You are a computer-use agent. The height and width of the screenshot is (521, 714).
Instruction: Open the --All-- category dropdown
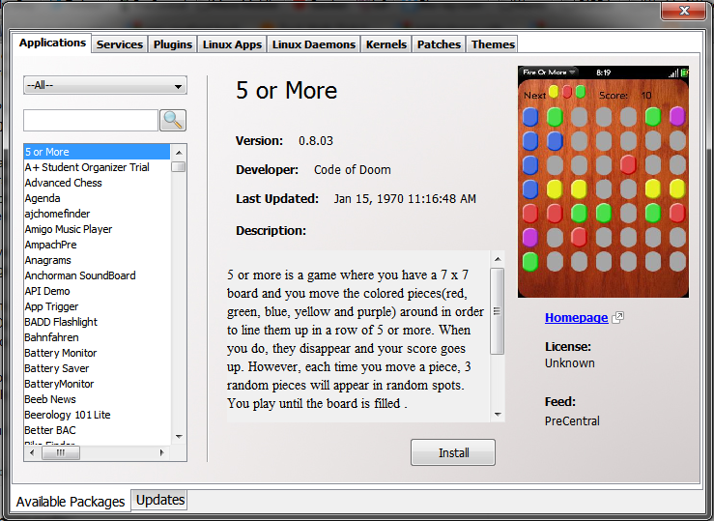click(105, 85)
